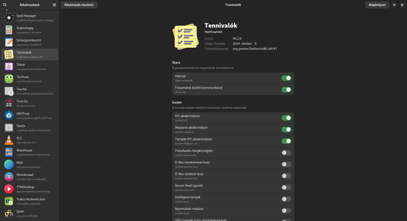Turn off the Wayland-ablakrendszer switch
Screen dimensions: 407x221
click(286, 129)
